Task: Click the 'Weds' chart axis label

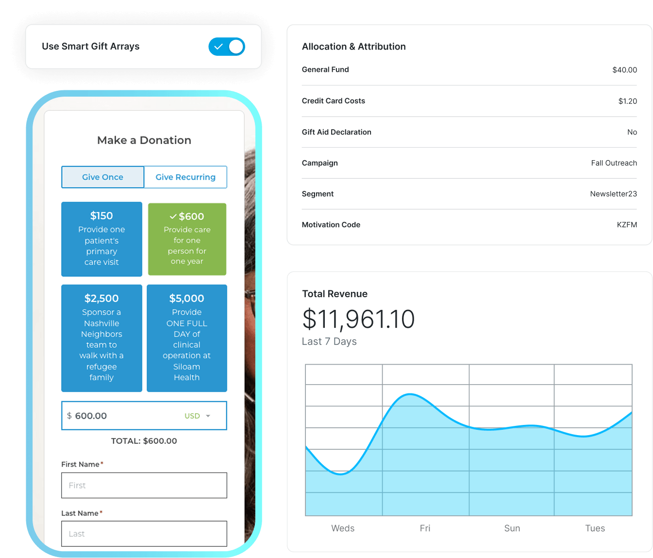Action: pos(343,528)
